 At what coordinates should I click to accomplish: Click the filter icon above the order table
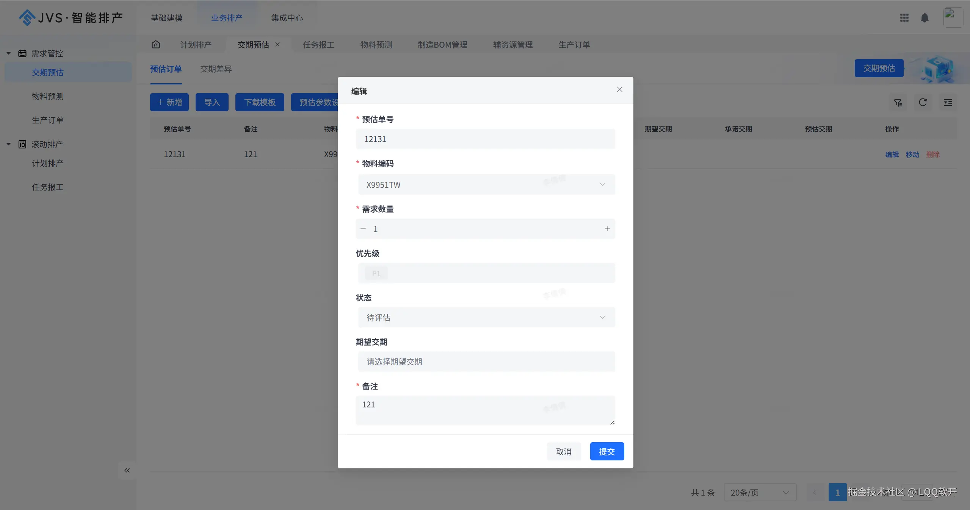(x=898, y=102)
